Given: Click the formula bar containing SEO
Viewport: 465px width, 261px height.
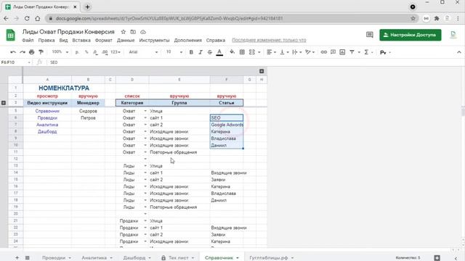Looking at the screenshot, I should (x=255, y=62).
